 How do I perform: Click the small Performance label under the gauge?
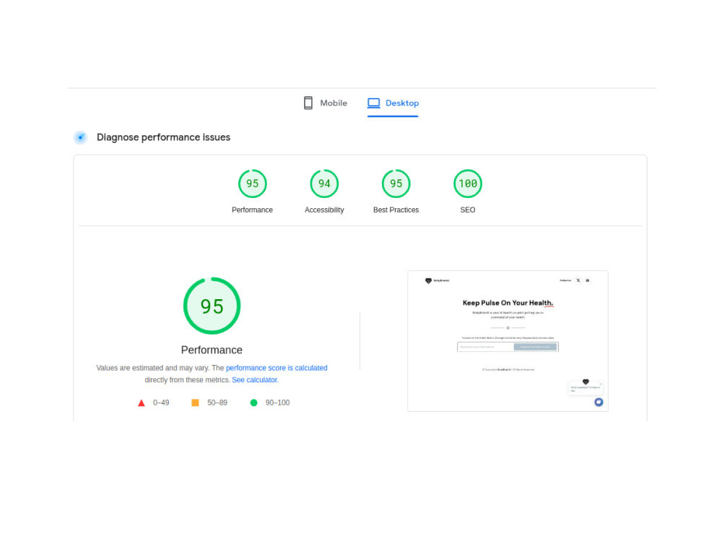[x=252, y=210]
